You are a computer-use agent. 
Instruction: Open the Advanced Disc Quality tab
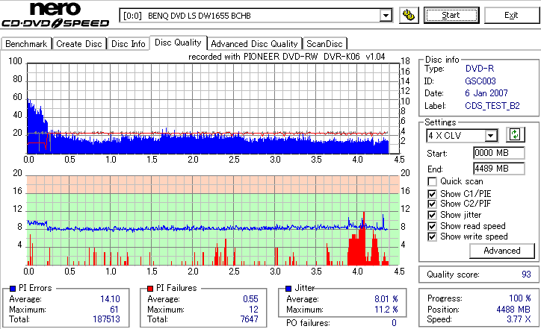click(x=254, y=44)
